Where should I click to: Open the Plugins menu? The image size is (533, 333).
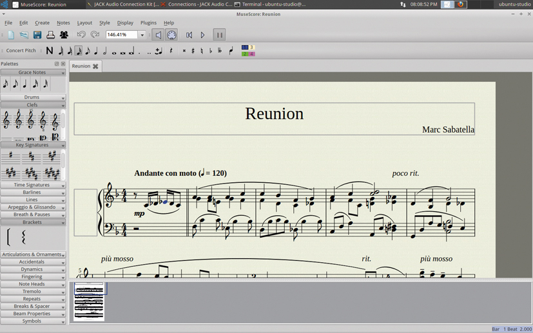click(148, 23)
